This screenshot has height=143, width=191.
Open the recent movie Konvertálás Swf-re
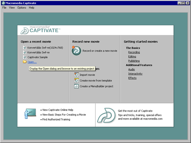pyautogui.click(x=38, y=52)
